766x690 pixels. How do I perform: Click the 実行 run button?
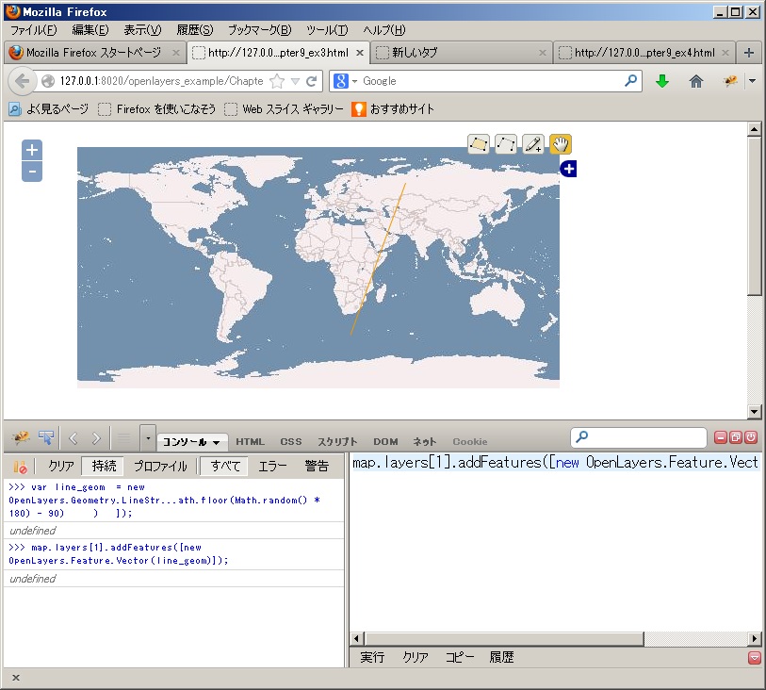372,657
